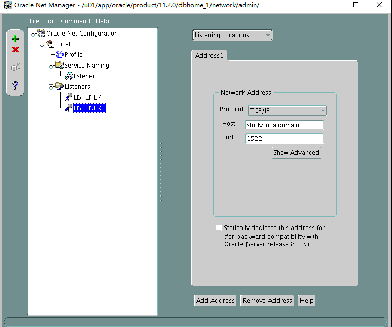Click the green plus Create icon
This screenshot has height=327, width=392.
15,39
